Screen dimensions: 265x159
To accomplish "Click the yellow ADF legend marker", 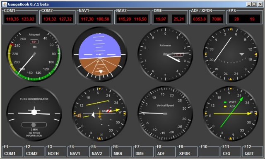I will tap(225, 106).
